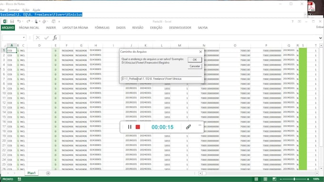Screen dimensions: 324x182
Task: Save the workbook via quick access toolbar
Action: click(12, 21)
